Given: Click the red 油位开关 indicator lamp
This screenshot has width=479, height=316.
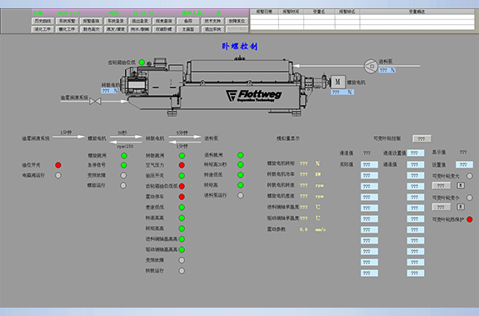Looking at the screenshot, I should point(58,165).
